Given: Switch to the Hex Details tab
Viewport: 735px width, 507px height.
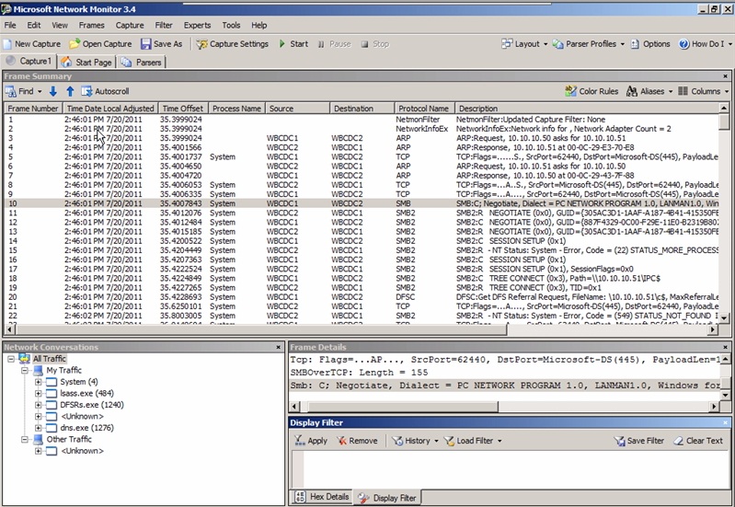Looking at the screenshot, I should tap(322, 497).
